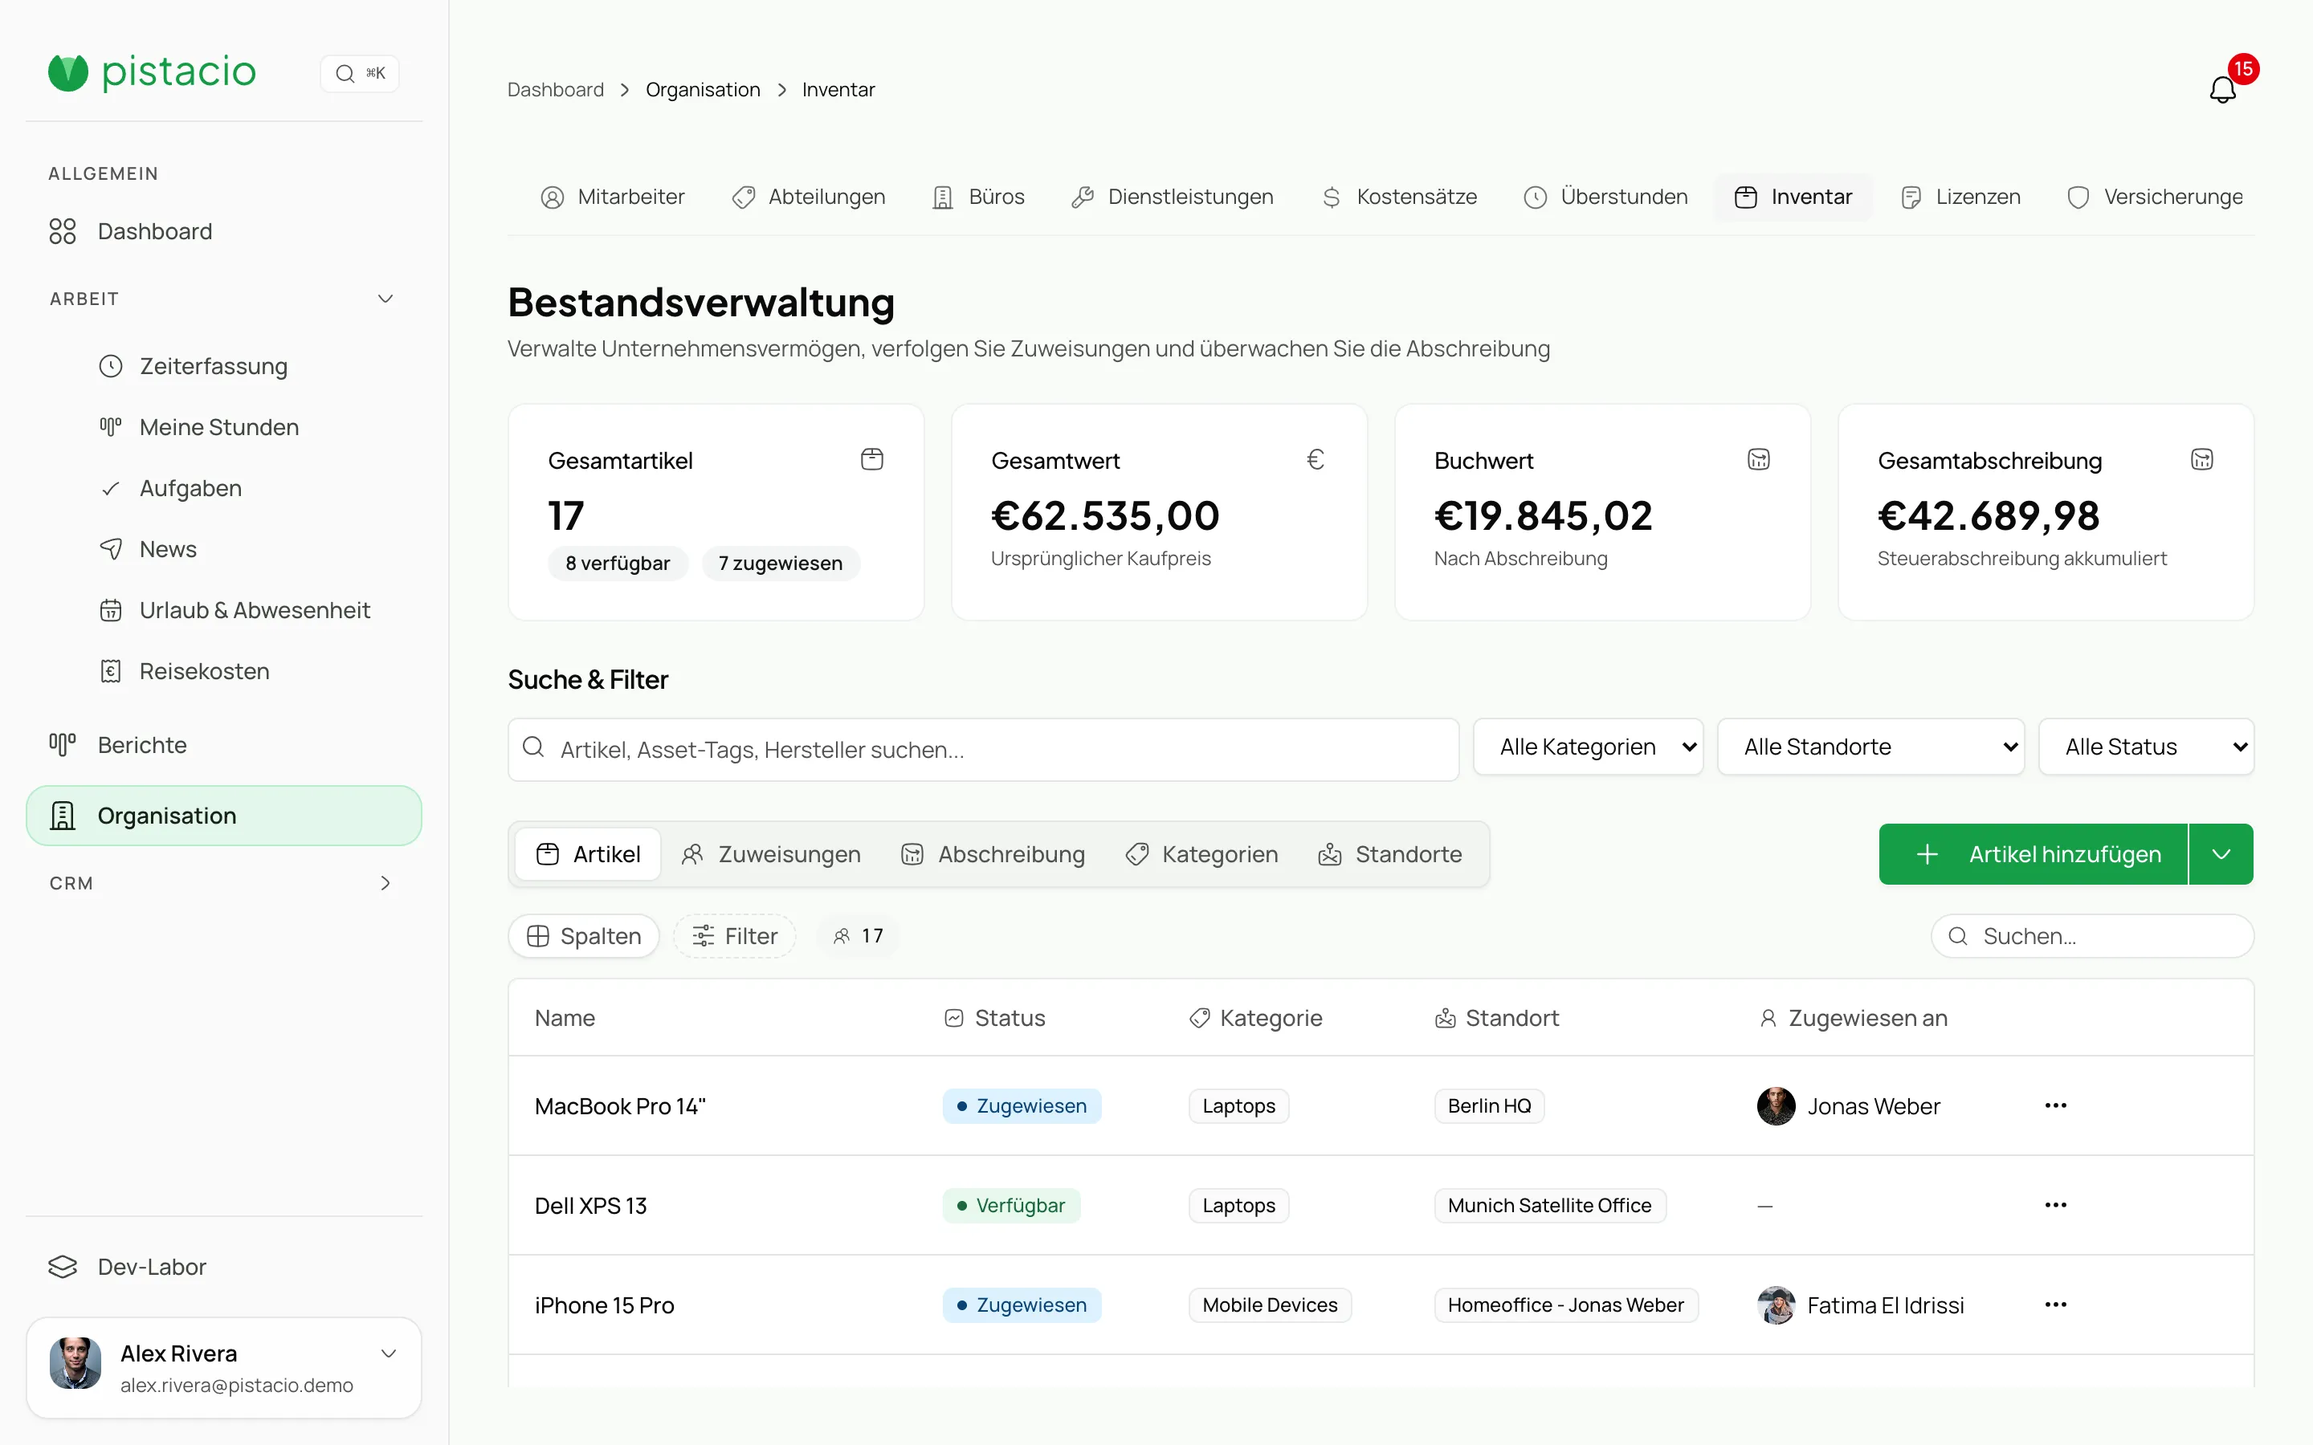The height and width of the screenshot is (1445, 2313).
Task: Click the Standort column header
Action: pyautogui.click(x=1497, y=1019)
